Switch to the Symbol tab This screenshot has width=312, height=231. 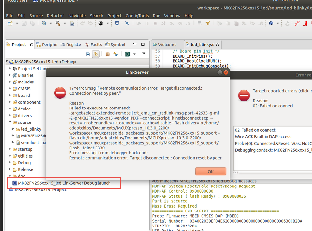click(x=115, y=45)
